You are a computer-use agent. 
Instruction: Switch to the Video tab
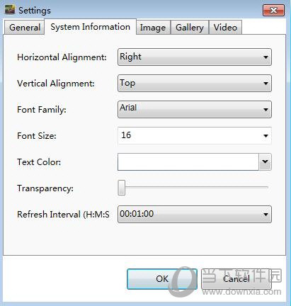coord(225,28)
